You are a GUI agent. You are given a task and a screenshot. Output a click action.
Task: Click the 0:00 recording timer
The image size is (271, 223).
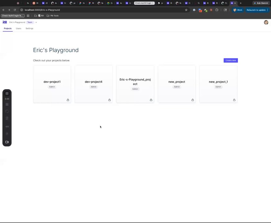coord(7,99)
